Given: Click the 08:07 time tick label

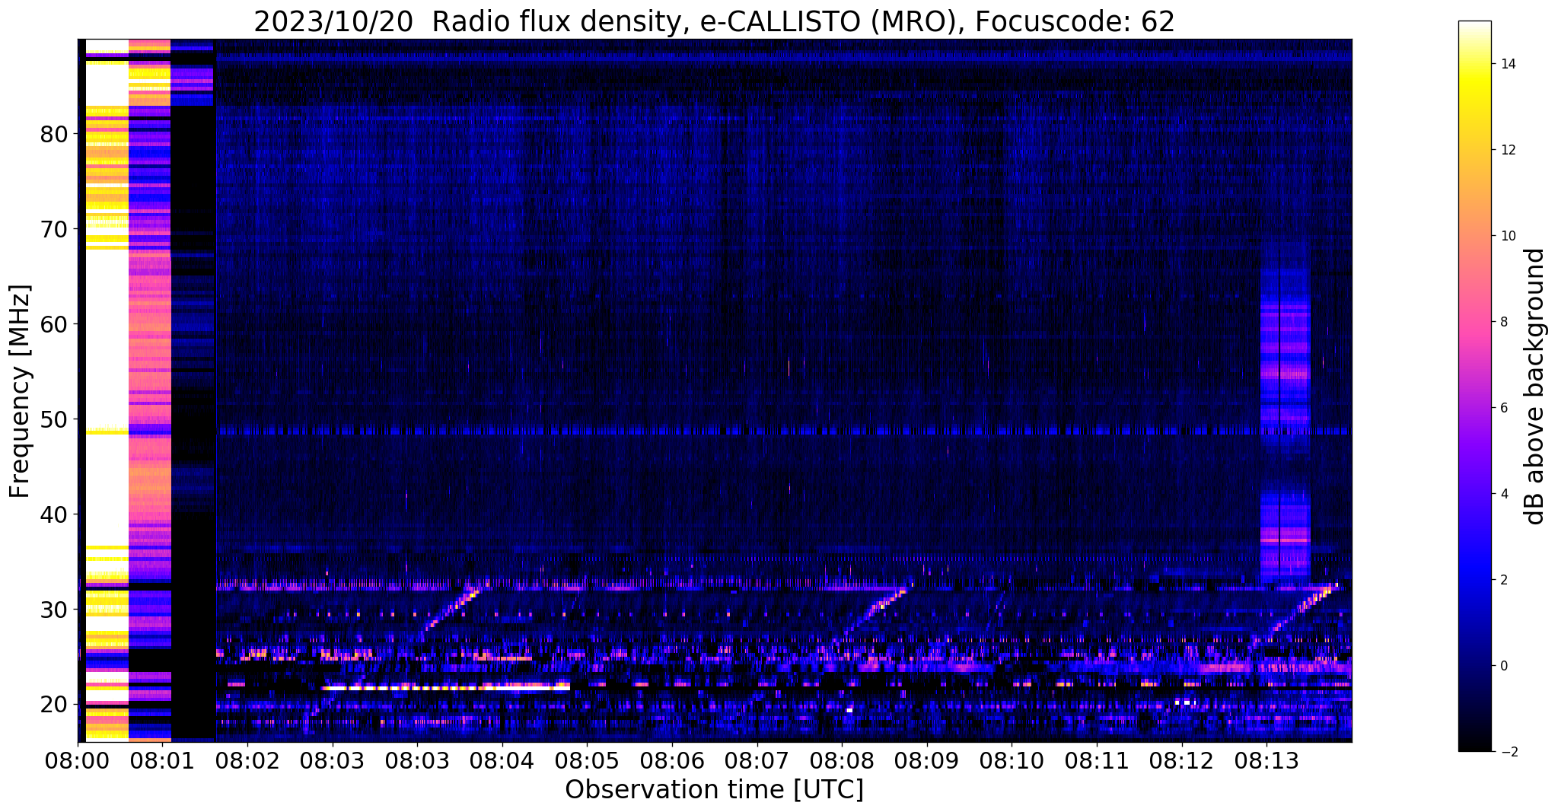Looking at the screenshot, I should 757,761.
